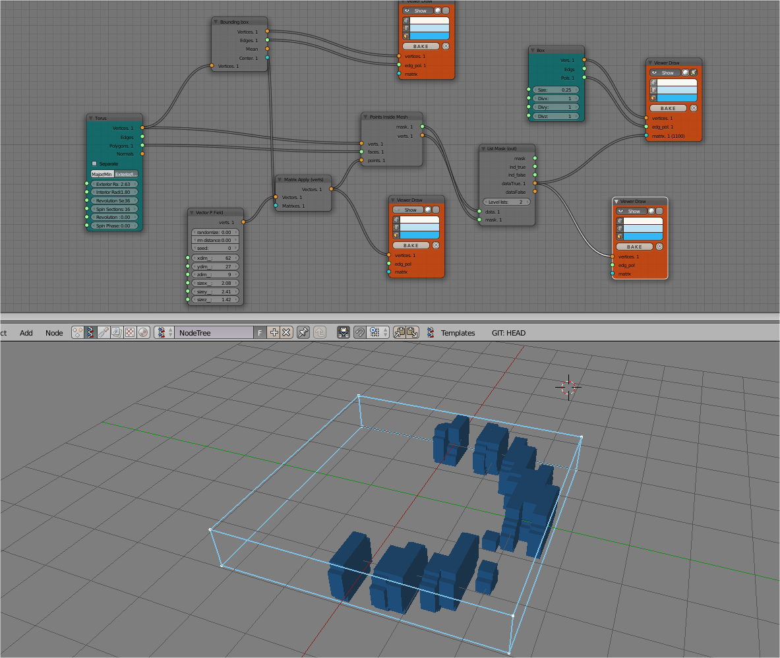Collapse the Box node
Image resolution: width=780 pixels, height=658 pixels.
click(532, 50)
